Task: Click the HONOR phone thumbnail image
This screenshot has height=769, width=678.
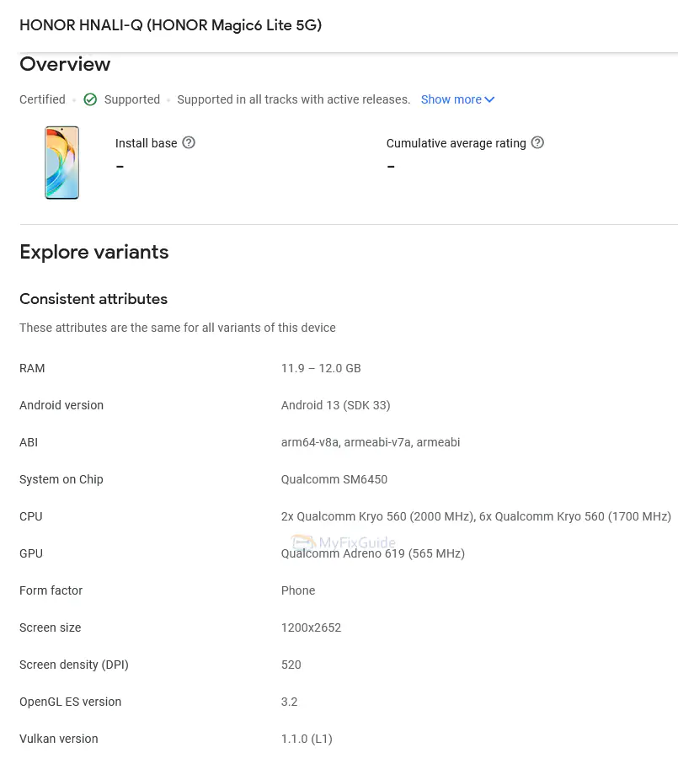Action: pos(61,163)
